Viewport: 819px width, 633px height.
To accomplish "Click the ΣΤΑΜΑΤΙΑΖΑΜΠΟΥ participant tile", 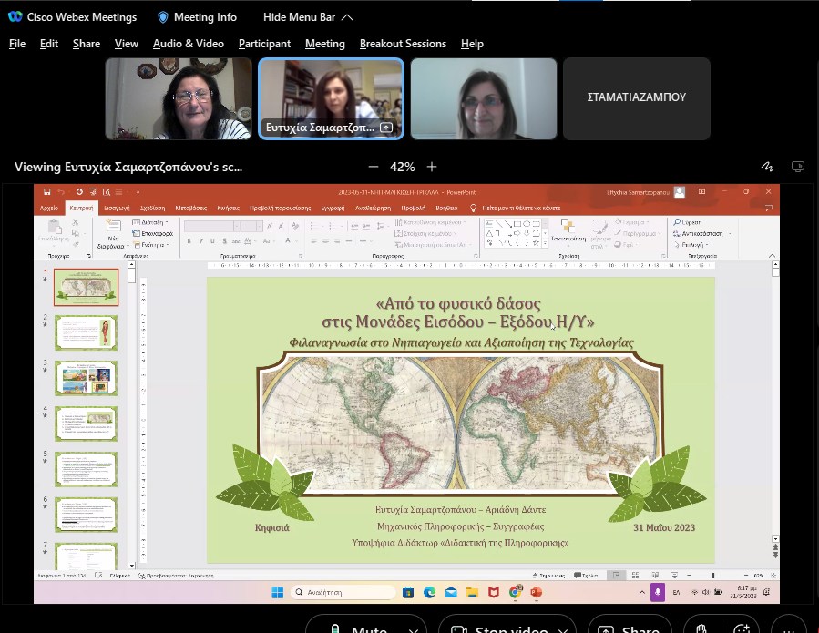I will click(636, 98).
